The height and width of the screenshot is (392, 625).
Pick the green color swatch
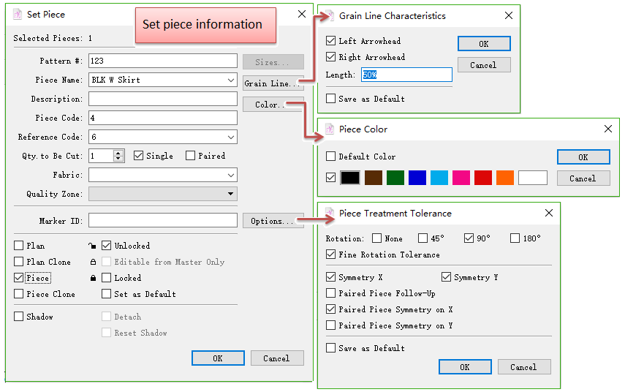[x=395, y=178]
